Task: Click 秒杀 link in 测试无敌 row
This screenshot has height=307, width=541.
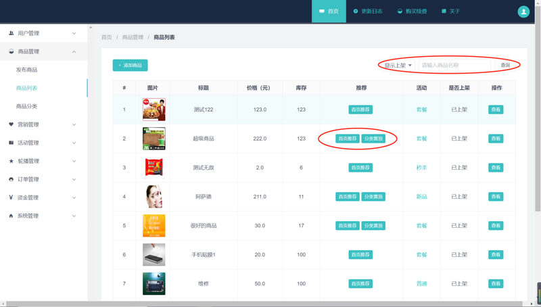Action: pos(421,168)
